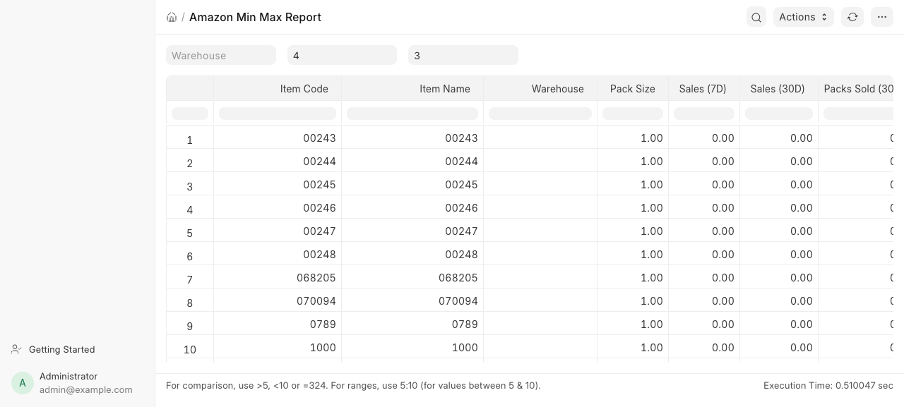Click Item Name cell 068205
This screenshot has width=904, height=407.
412,277
